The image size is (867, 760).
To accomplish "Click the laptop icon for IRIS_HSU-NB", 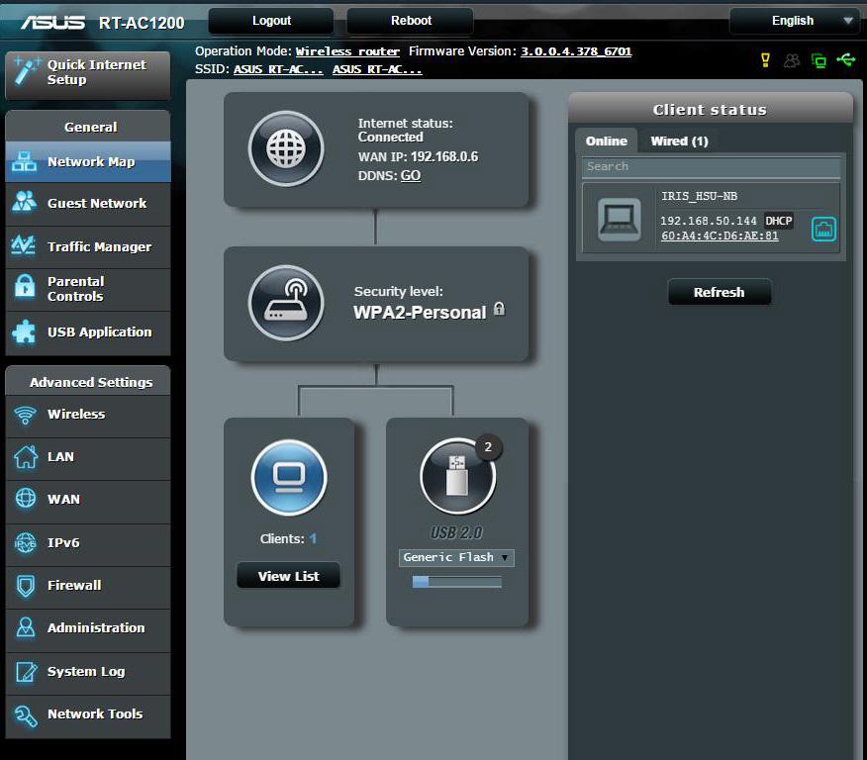I will point(620,220).
